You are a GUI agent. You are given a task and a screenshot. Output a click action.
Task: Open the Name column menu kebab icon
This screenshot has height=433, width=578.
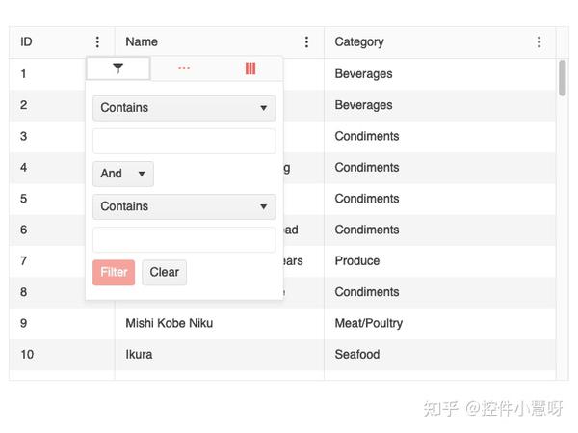[306, 41]
